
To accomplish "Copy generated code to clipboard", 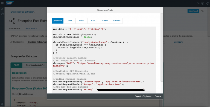I will (x=143, y=96).
